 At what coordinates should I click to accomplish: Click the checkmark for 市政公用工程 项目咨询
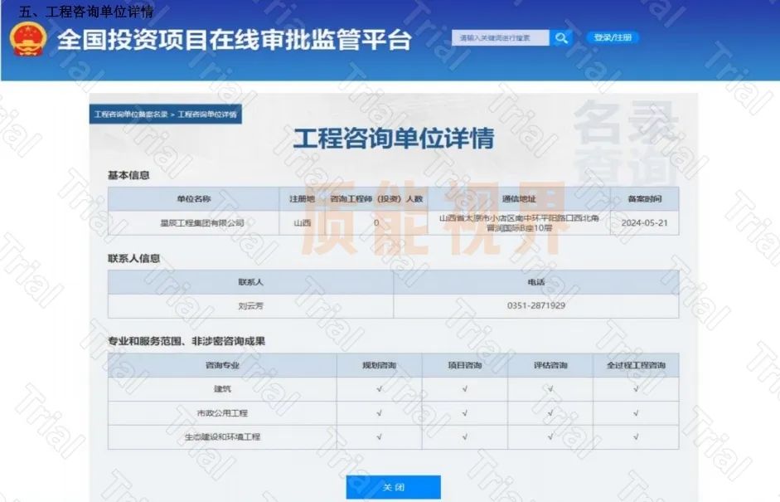tap(464, 412)
